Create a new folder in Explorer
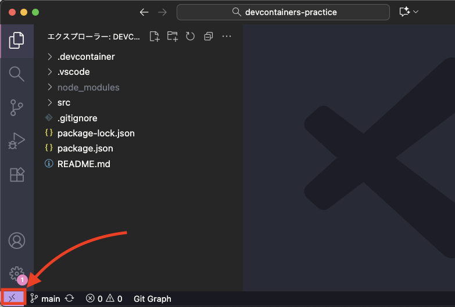The height and width of the screenshot is (307, 455). pos(172,37)
